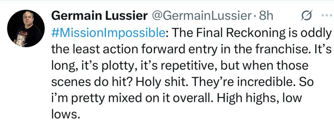Open the @GermainLussier handle
The height and width of the screenshot is (125, 334).
point(201,16)
